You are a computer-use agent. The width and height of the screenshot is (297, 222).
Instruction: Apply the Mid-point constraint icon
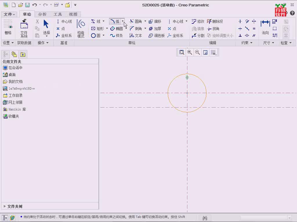click(247, 29)
